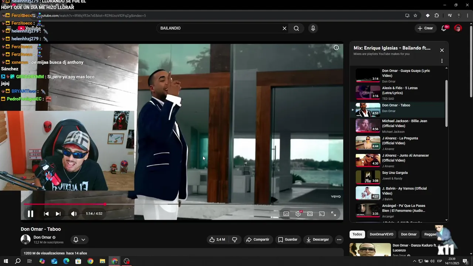Close the Mix playlist panel

[442, 50]
